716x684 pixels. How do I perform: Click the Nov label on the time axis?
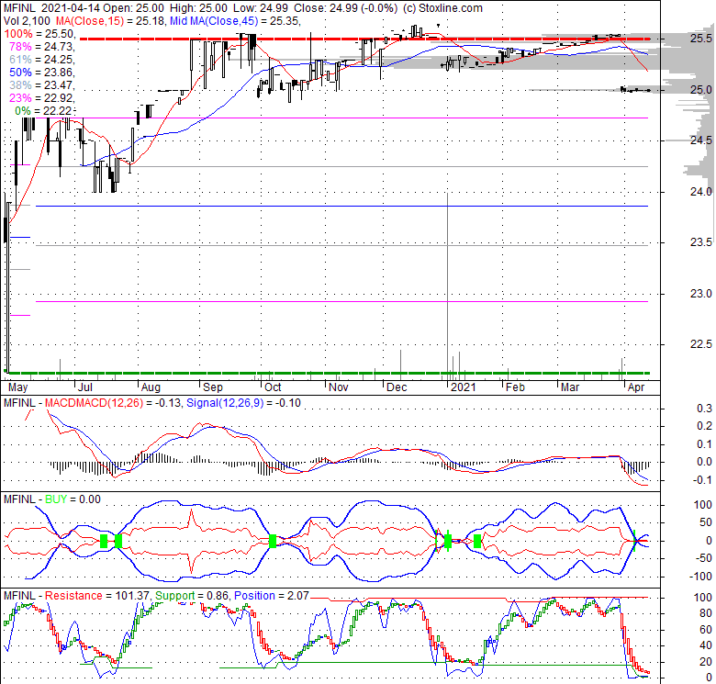pos(339,387)
